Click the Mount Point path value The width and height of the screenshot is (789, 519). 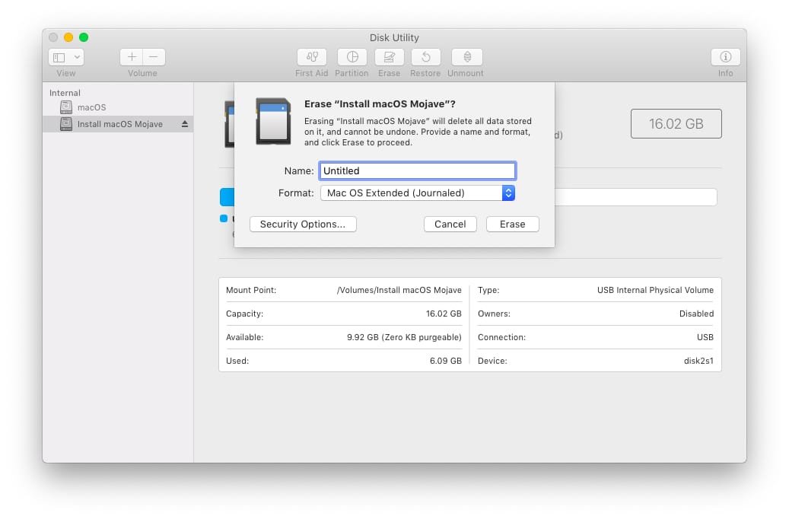pos(399,291)
